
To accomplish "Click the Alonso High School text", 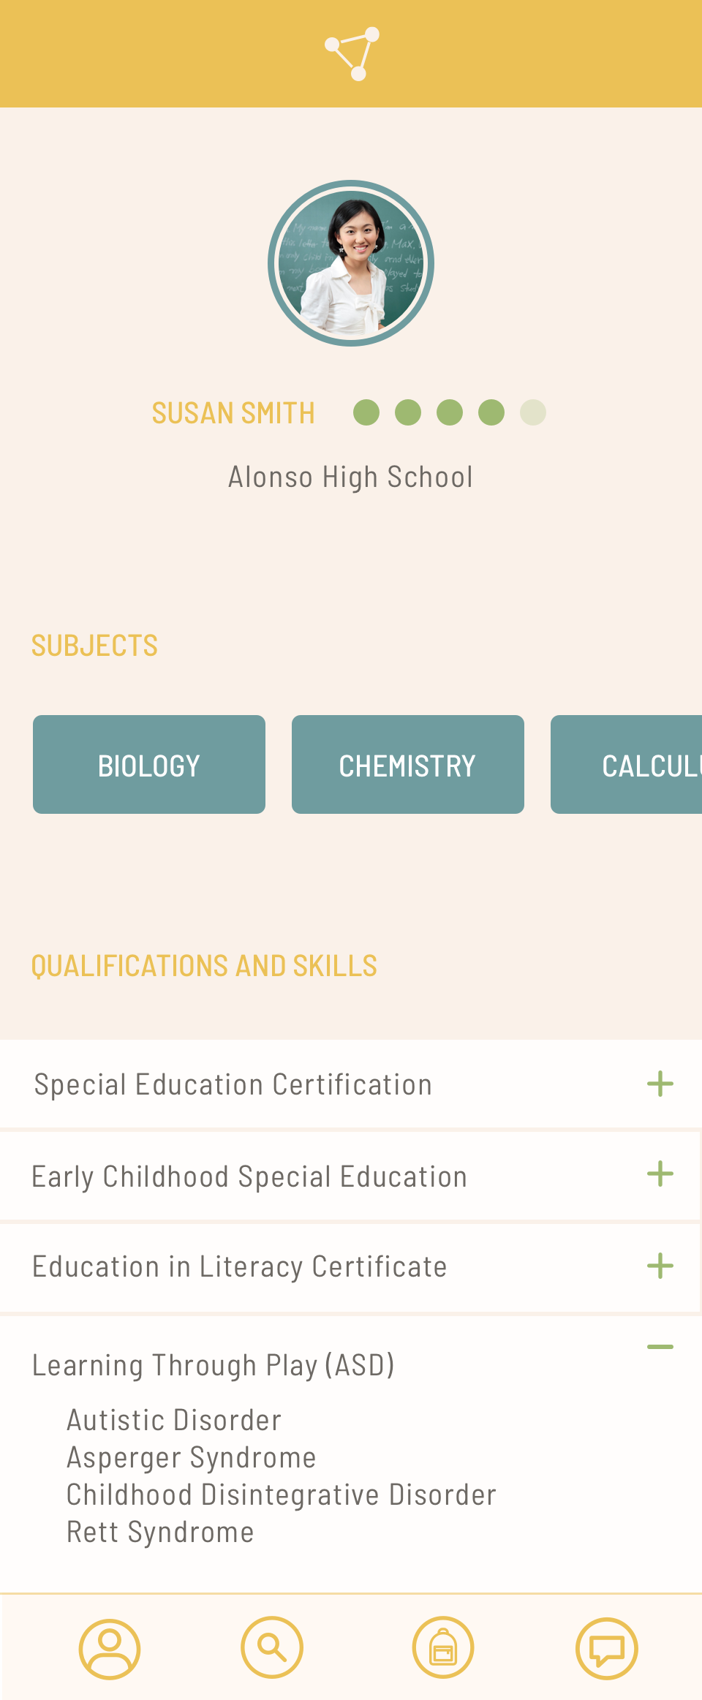I will click(x=351, y=477).
